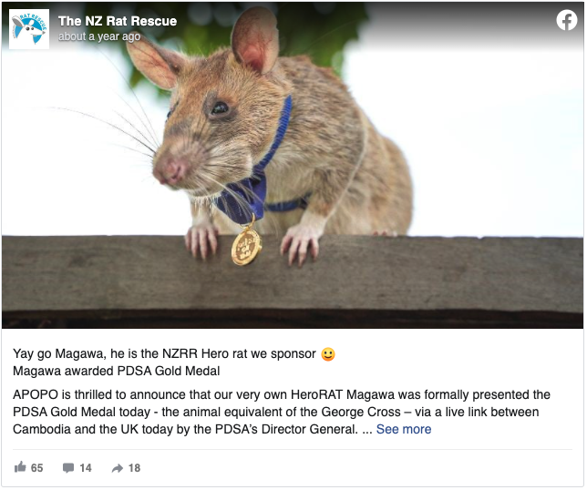587x490 pixels.
Task: Click 'Magawa awarded PDSA Gold Medal' headline
Action: tap(117, 371)
